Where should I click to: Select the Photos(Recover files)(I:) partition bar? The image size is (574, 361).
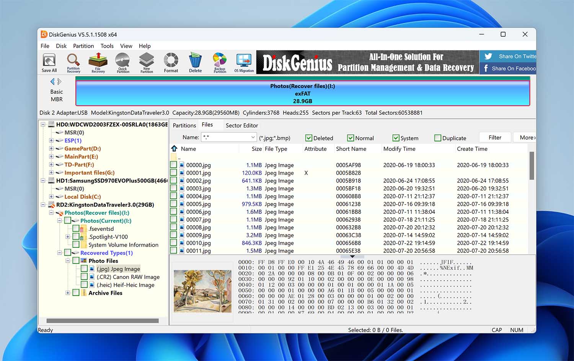click(302, 93)
